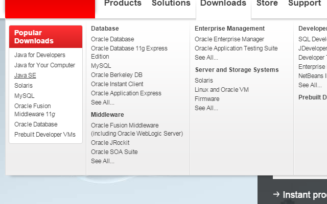Click Server and Storage Systems heading
The height and width of the screenshot is (204, 327).
pos(237,70)
